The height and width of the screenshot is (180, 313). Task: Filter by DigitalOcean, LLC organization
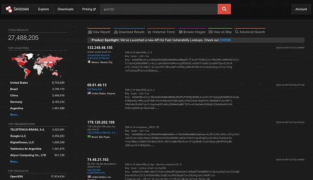coord(37,142)
